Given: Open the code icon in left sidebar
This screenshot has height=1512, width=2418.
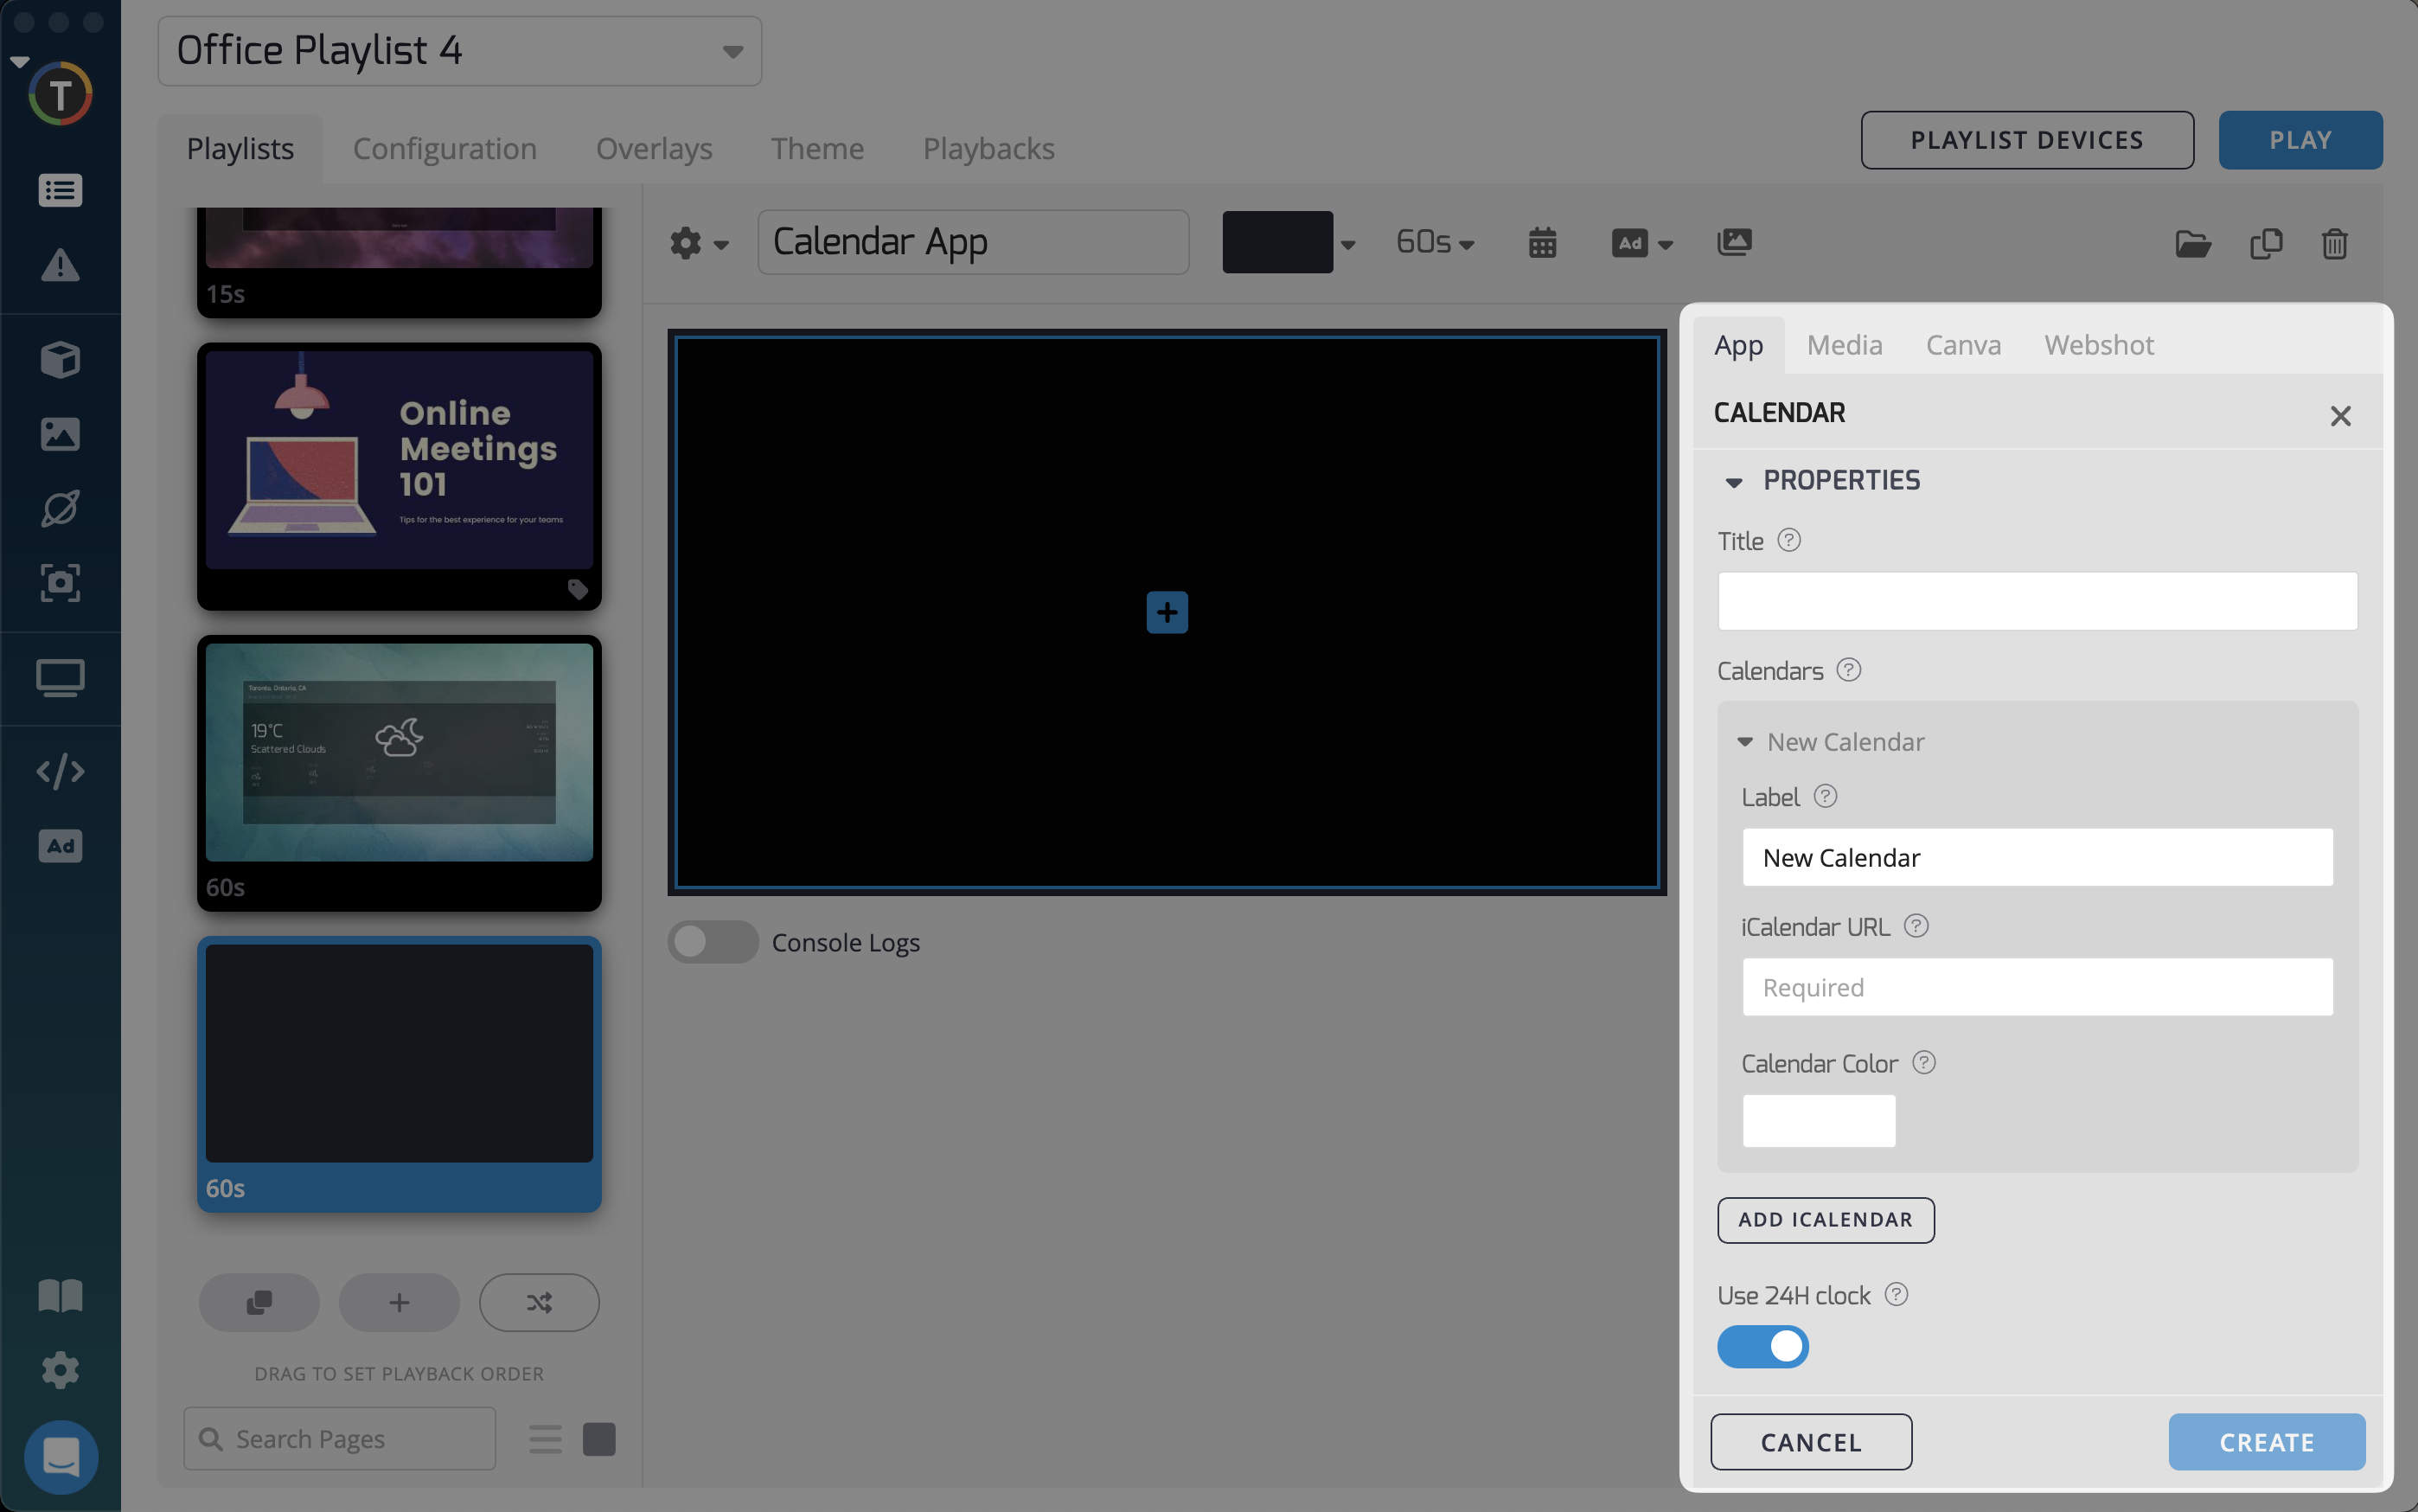Looking at the screenshot, I should pyautogui.click(x=60, y=771).
